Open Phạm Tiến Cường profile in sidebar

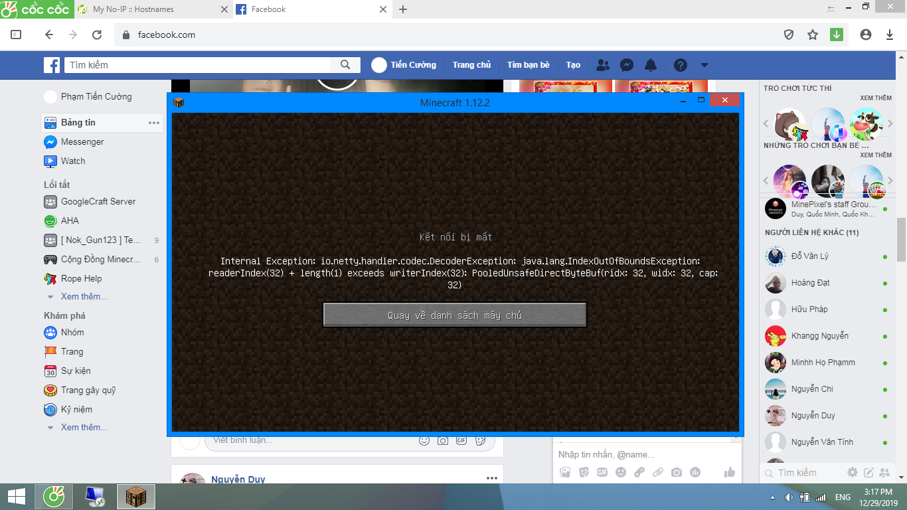click(88, 97)
